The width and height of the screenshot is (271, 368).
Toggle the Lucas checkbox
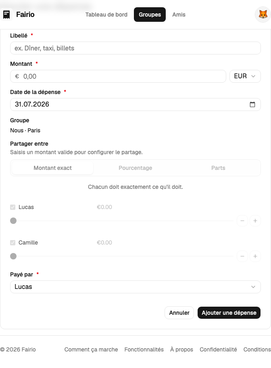pyautogui.click(x=13, y=207)
